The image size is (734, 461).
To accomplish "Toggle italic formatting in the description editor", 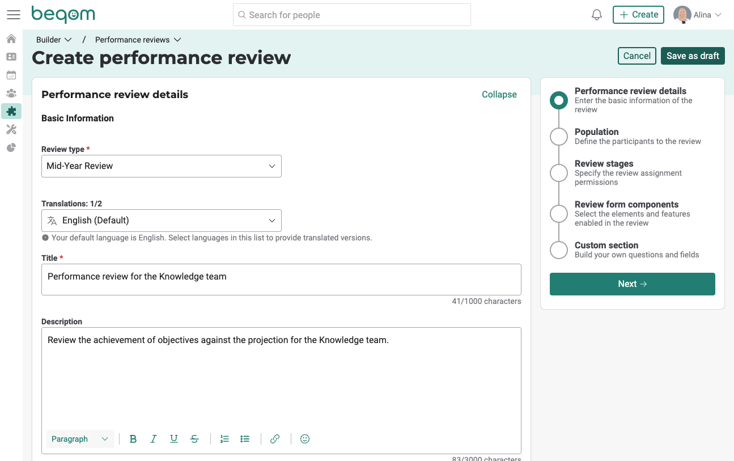I will [153, 438].
